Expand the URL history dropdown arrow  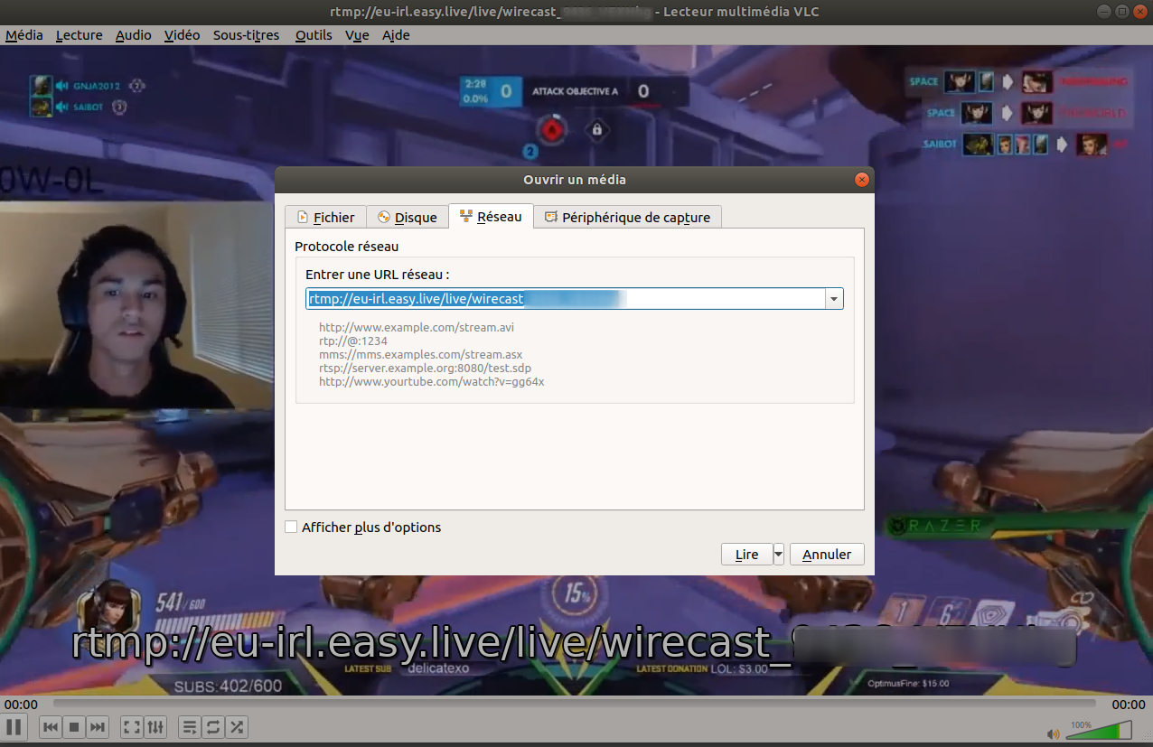click(834, 299)
